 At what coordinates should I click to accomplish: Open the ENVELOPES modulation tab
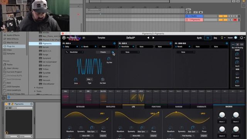click(111, 107)
